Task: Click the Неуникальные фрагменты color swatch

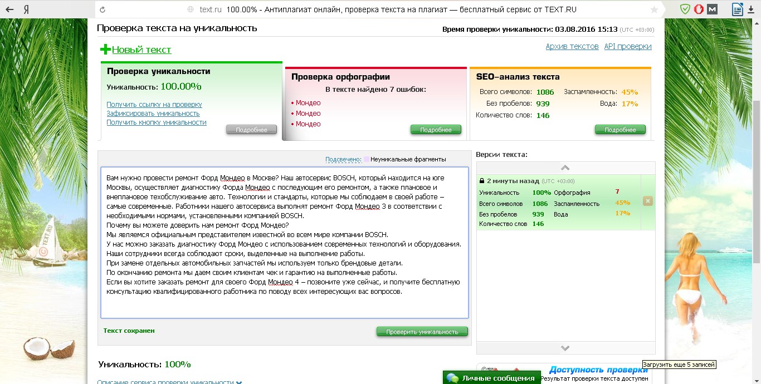Action: pyautogui.click(x=366, y=159)
